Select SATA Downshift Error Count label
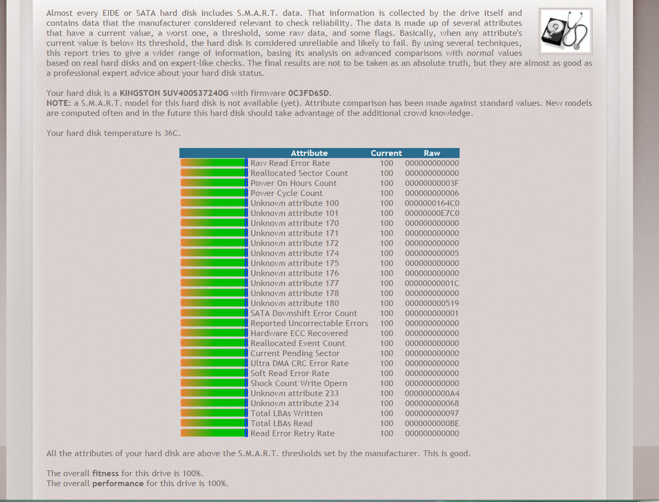Screen dimensions: 659x502 click(x=303, y=313)
